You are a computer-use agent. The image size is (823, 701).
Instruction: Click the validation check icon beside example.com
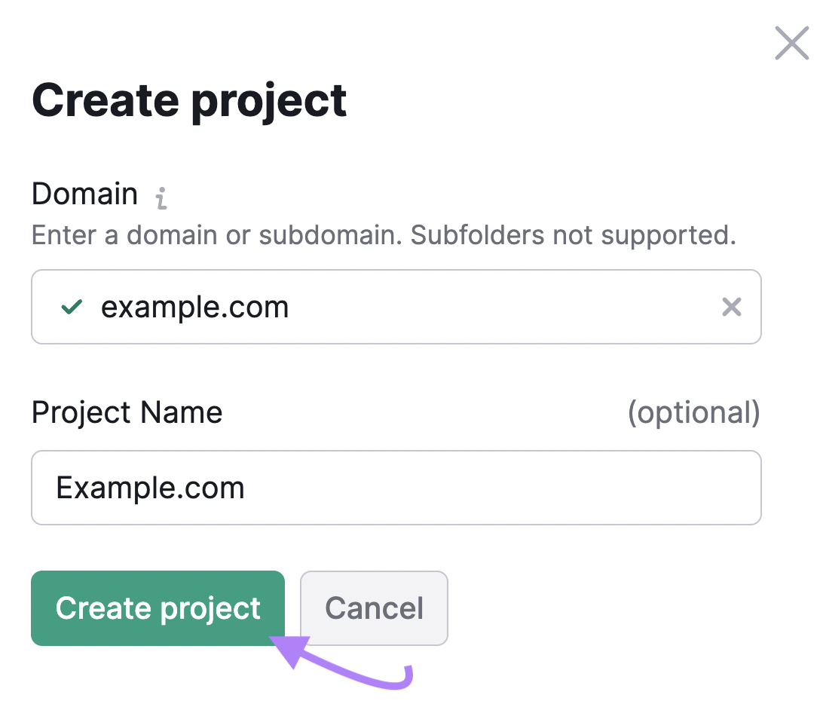point(71,307)
